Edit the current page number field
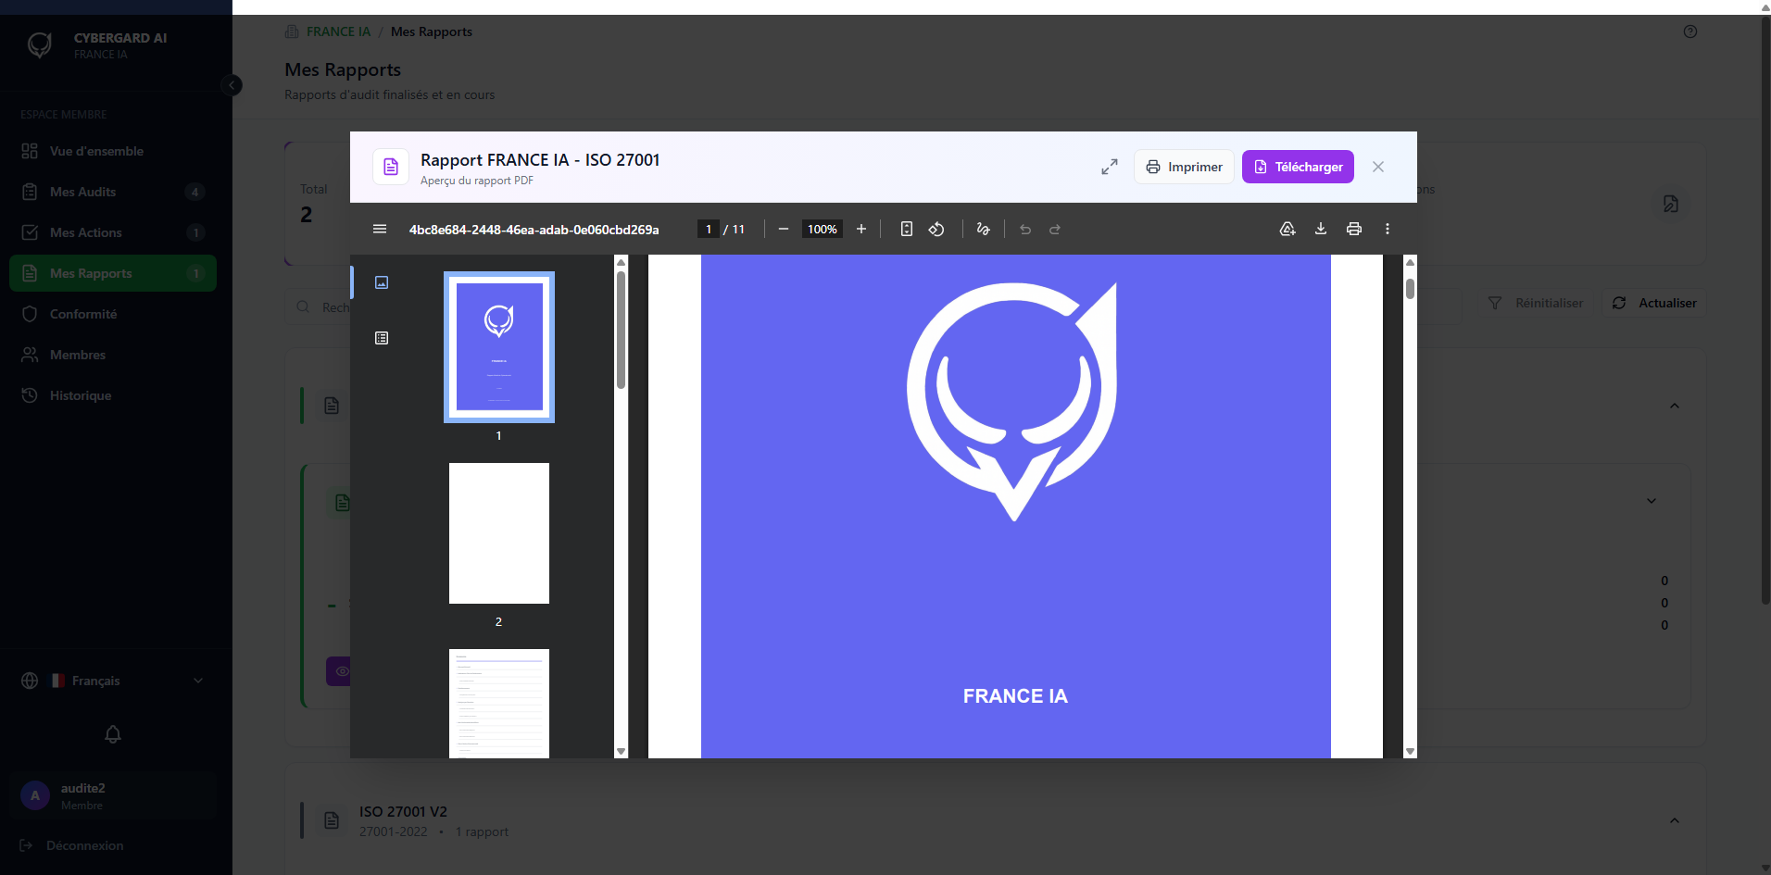Image resolution: width=1771 pixels, height=875 pixels. point(709,229)
